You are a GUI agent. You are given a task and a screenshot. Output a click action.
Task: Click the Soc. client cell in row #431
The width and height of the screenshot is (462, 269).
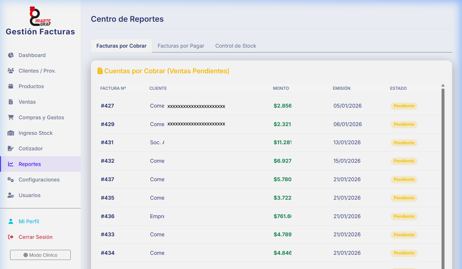pyautogui.click(x=157, y=142)
